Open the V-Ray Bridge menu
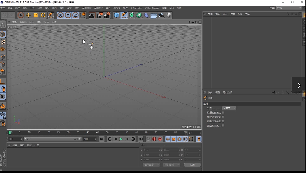This screenshot has width=306, height=173. (x=152, y=8)
